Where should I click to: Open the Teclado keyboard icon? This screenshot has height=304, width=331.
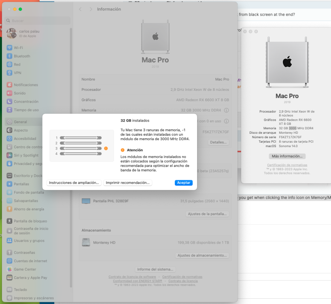9,290
